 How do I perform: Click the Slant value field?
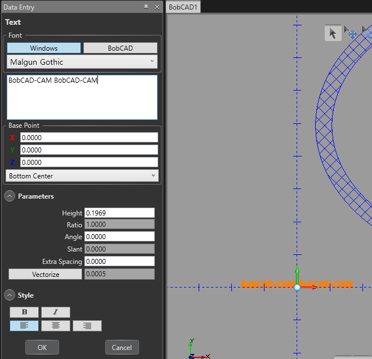119,249
